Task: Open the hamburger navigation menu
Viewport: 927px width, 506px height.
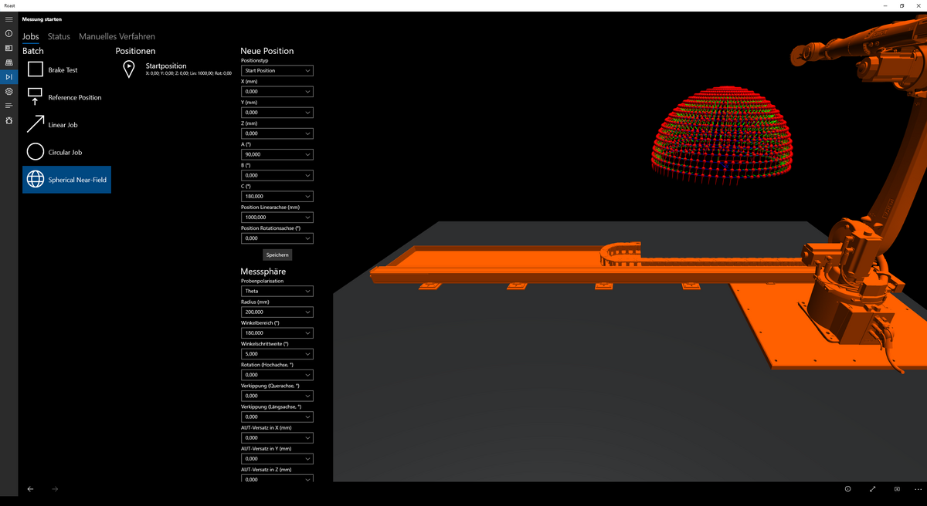Action: [x=8, y=19]
